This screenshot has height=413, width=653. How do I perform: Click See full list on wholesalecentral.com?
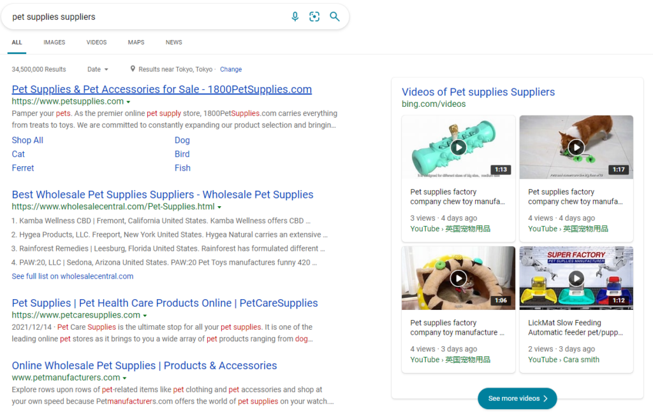pos(73,276)
